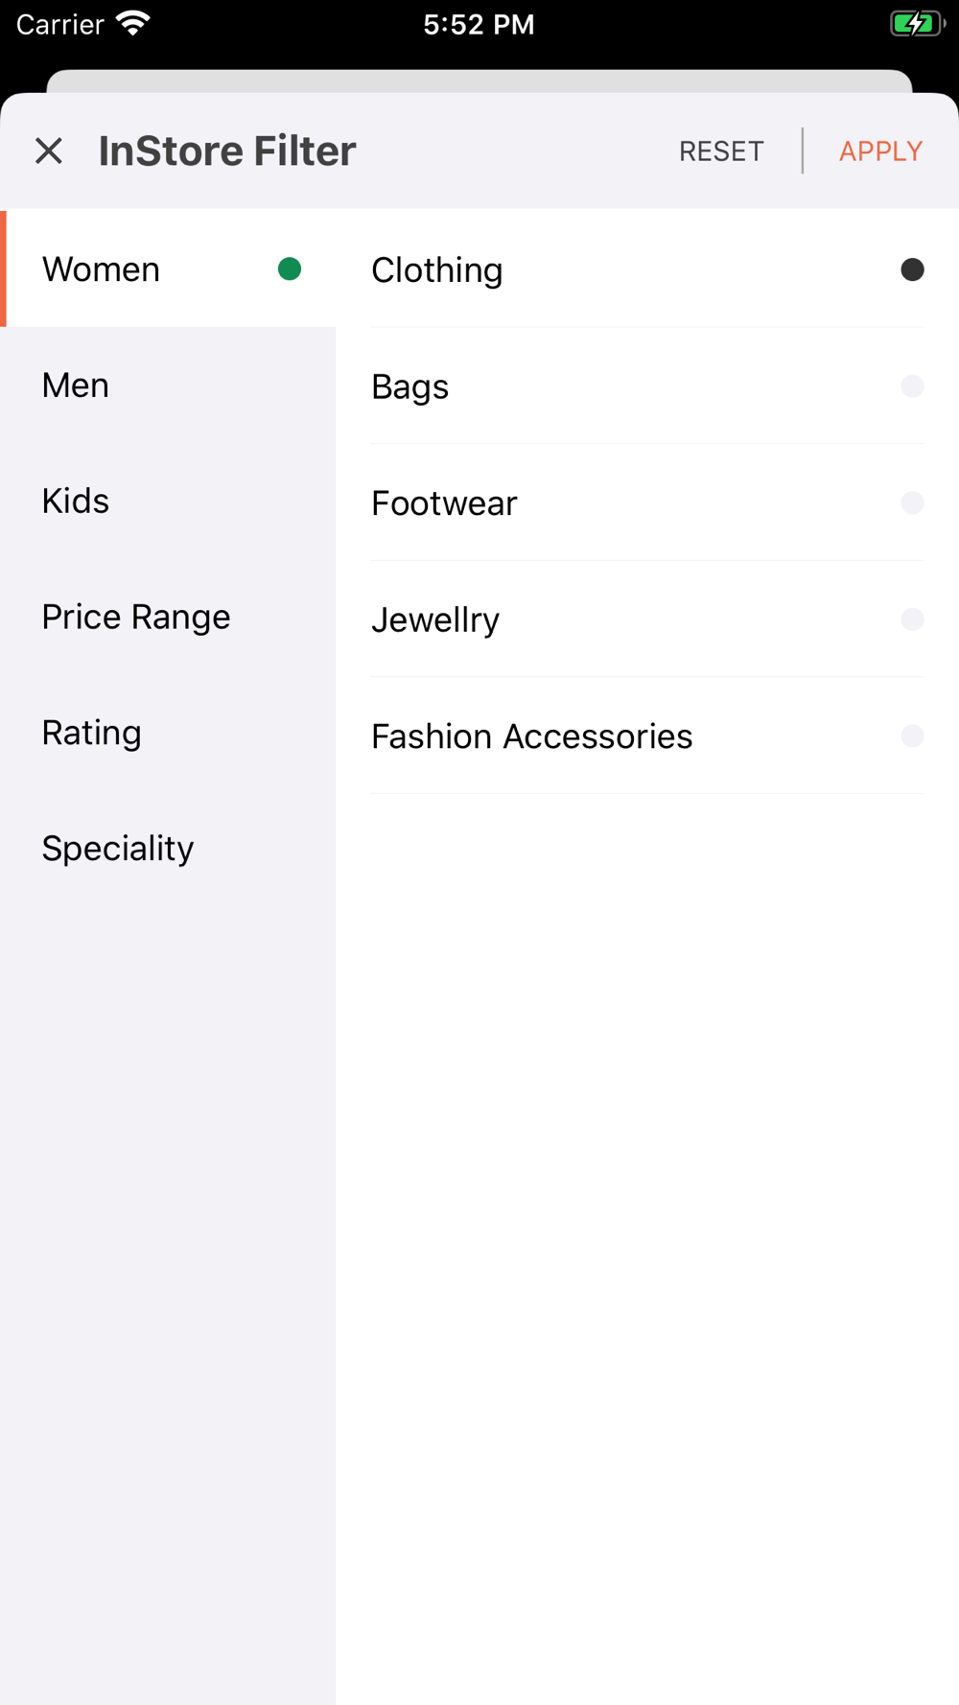Reset all filters with RESET
This screenshot has height=1705, width=959.
[721, 152]
